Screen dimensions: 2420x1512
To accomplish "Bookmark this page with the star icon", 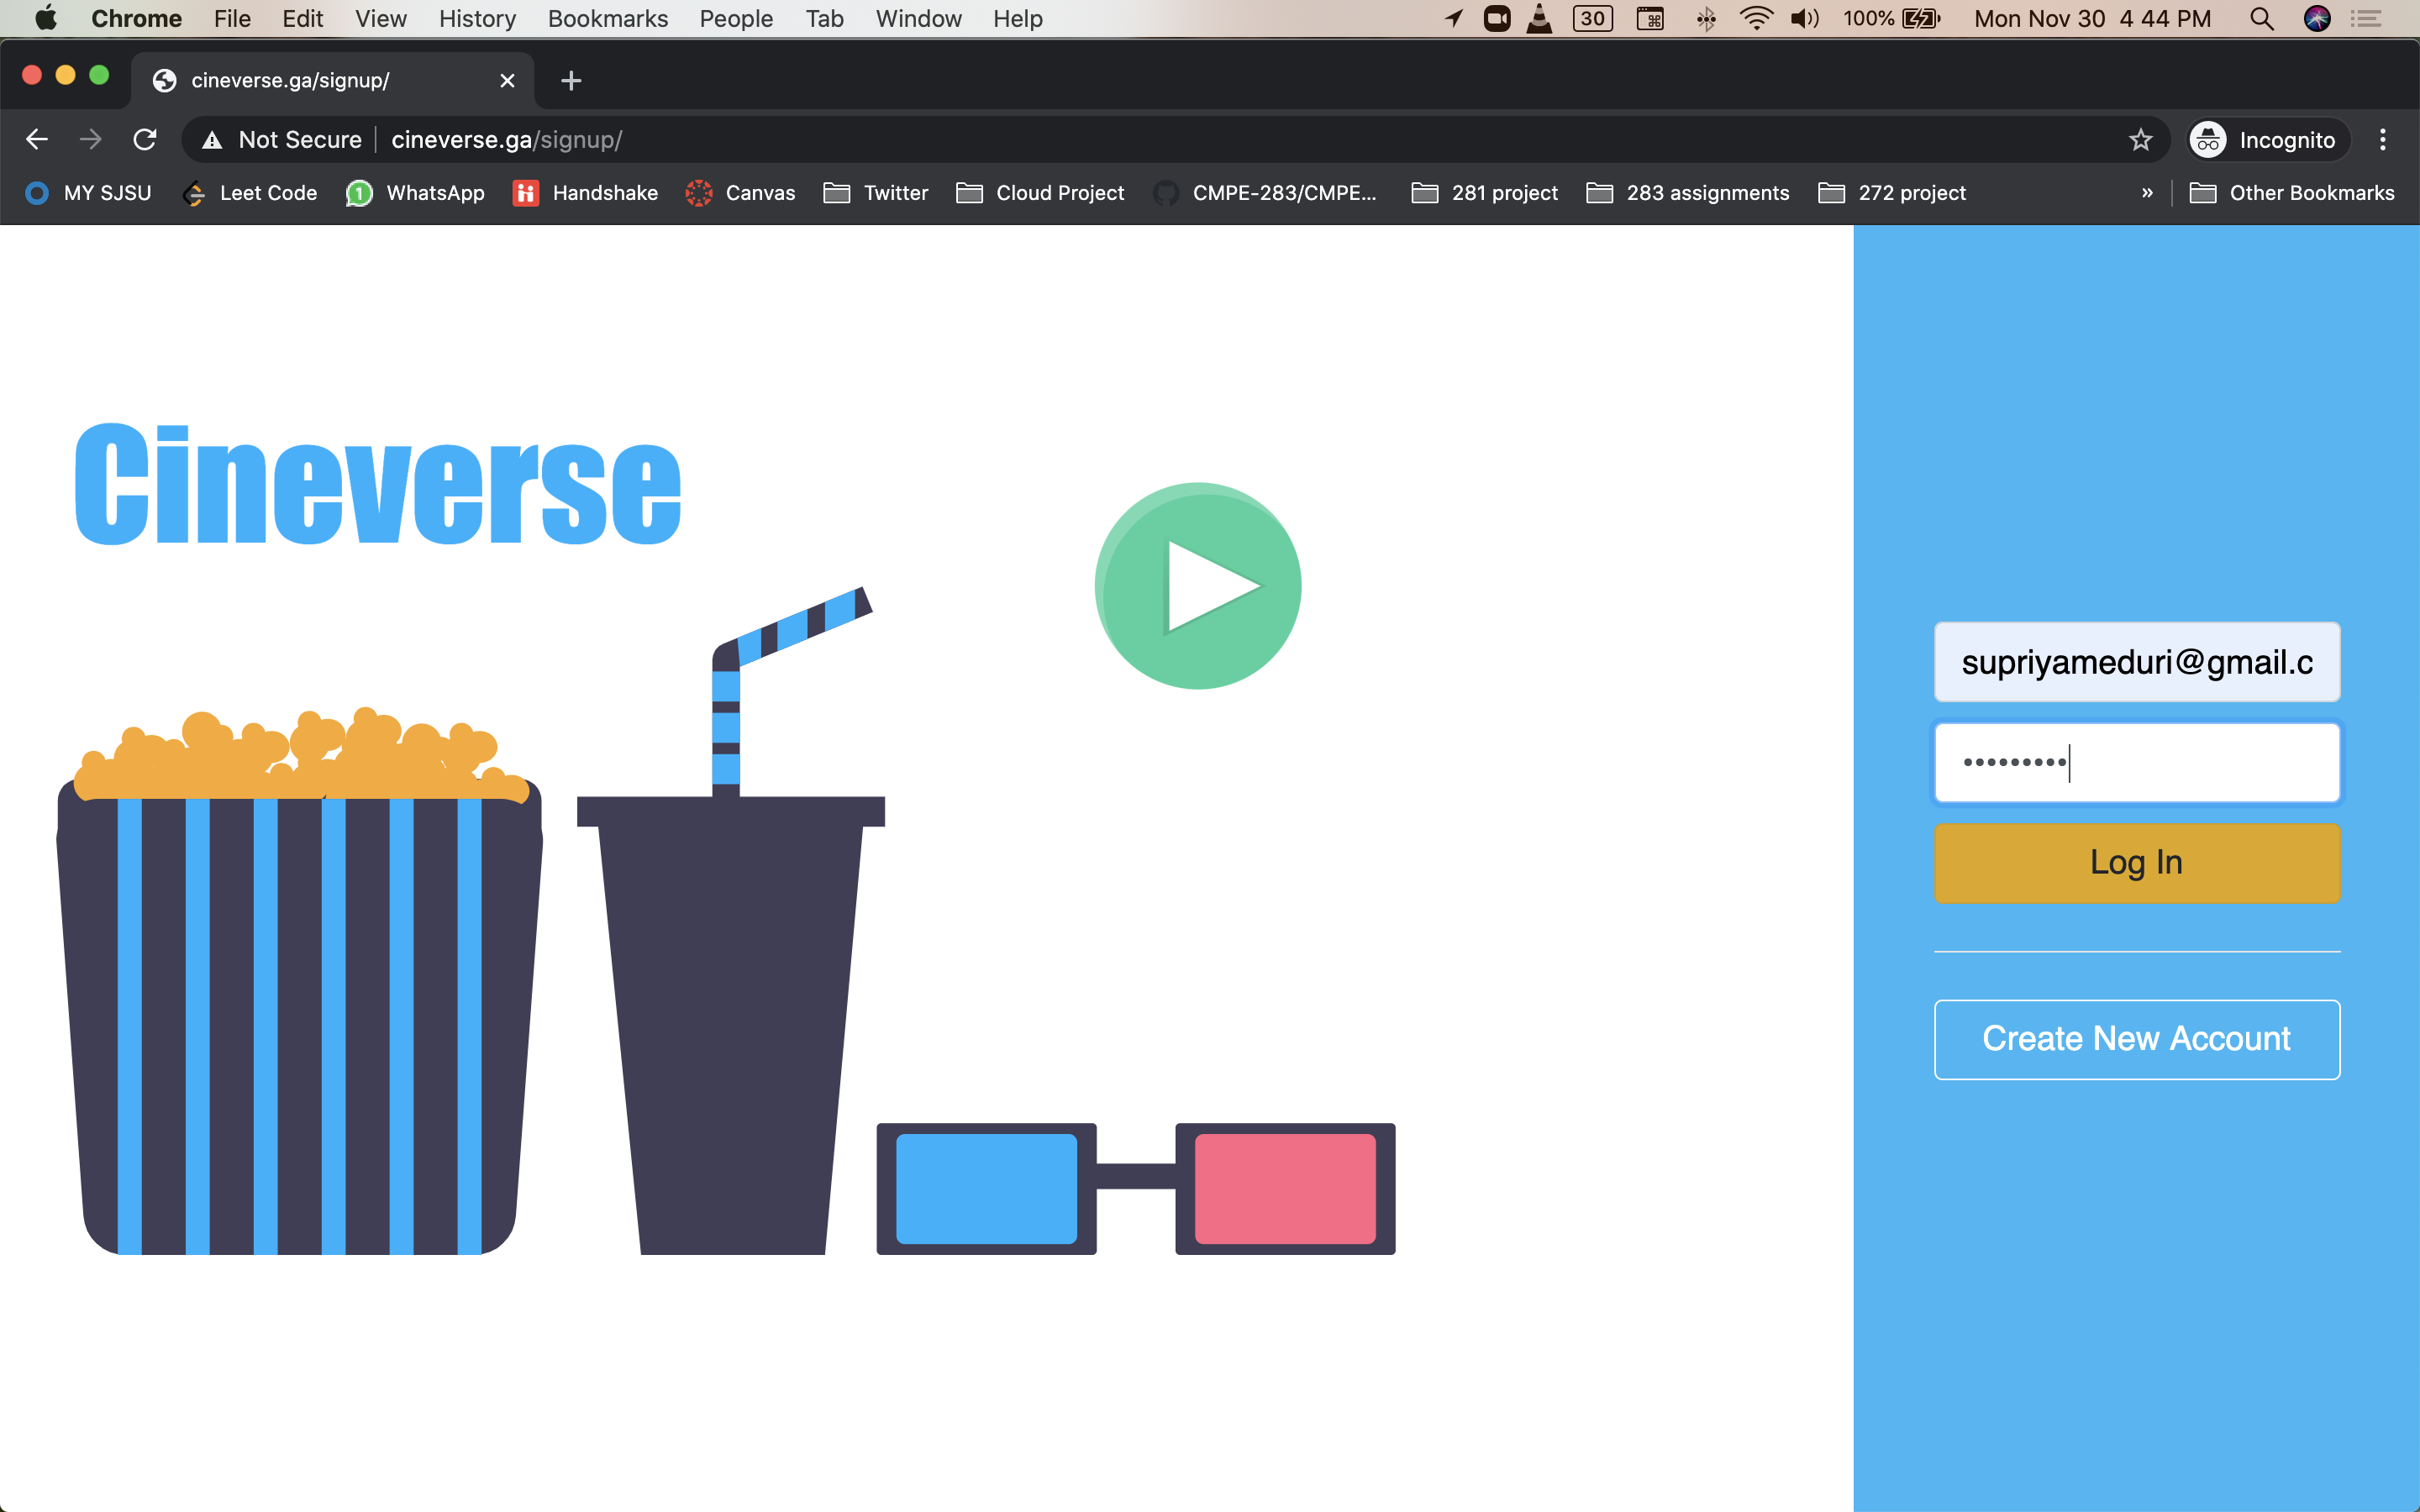I will coord(2139,139).
